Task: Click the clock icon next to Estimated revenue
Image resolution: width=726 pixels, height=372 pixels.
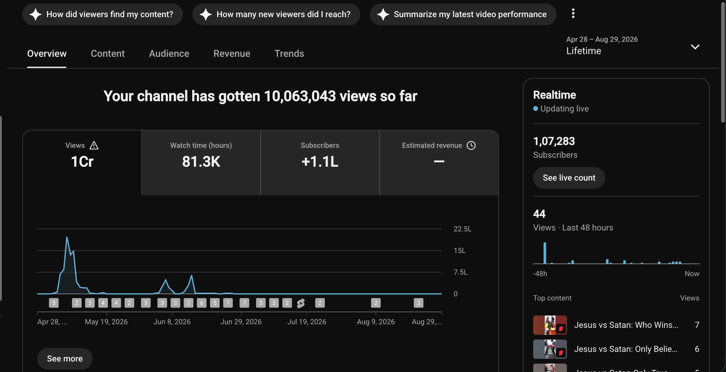Action: [471, 145]
